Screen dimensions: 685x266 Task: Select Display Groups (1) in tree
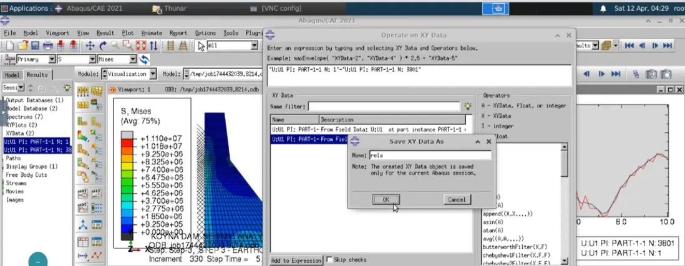point(31,166)
